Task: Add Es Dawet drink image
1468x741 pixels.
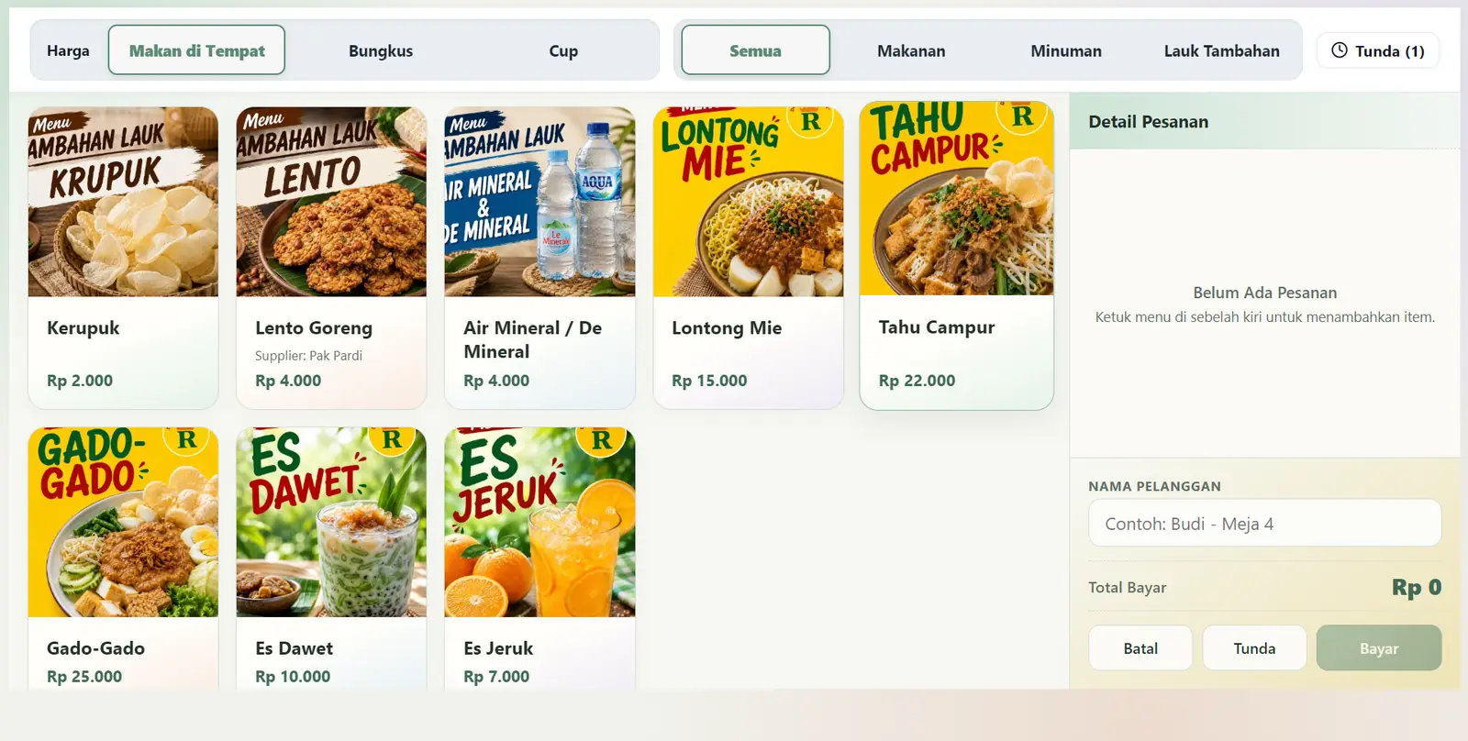Action: (x=331, y=522)
